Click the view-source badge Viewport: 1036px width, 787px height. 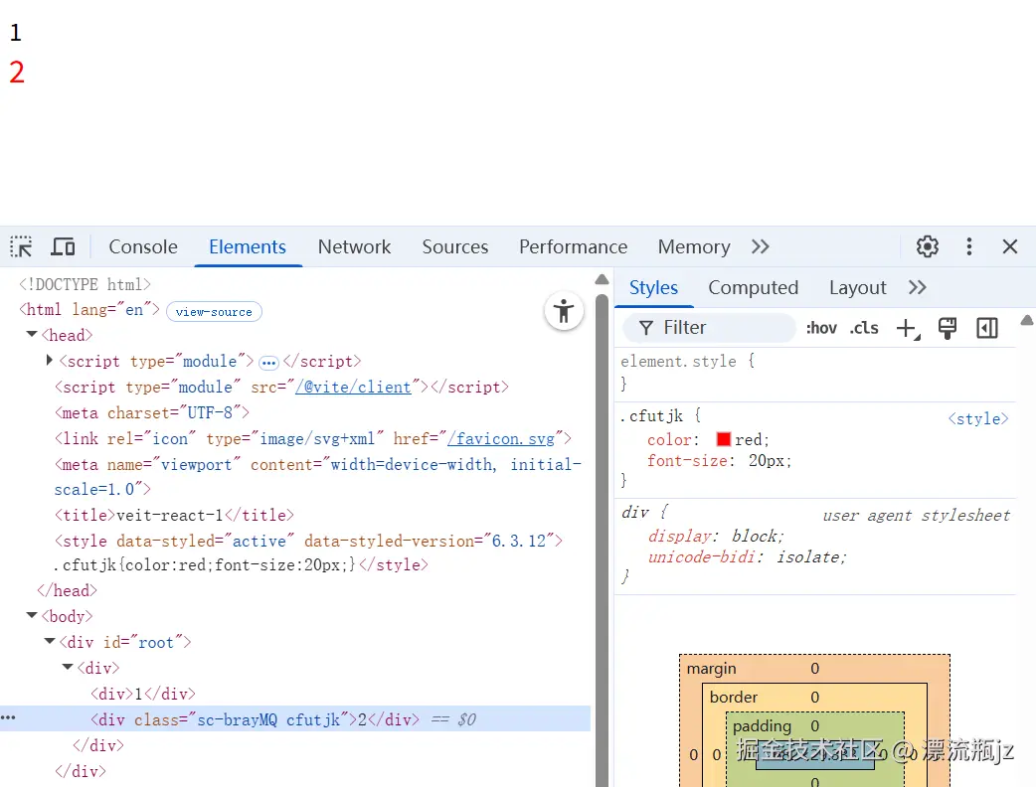(x=214, y=311)
